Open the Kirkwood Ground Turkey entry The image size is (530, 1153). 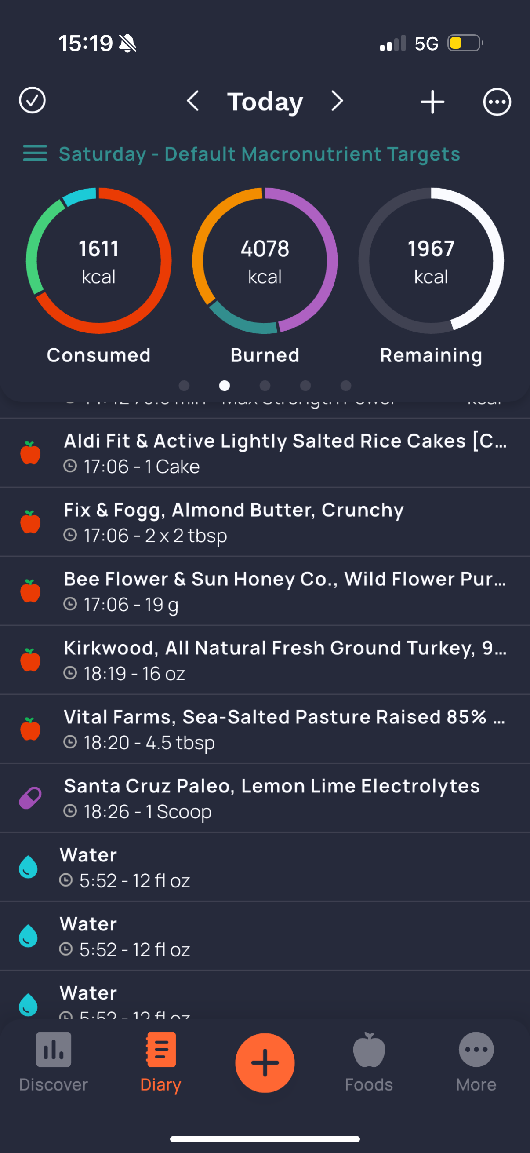coord(265,660)
